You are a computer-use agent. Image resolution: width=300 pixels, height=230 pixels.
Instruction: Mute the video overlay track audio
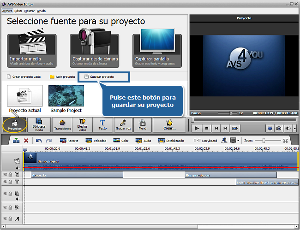(x=18, y=199)
